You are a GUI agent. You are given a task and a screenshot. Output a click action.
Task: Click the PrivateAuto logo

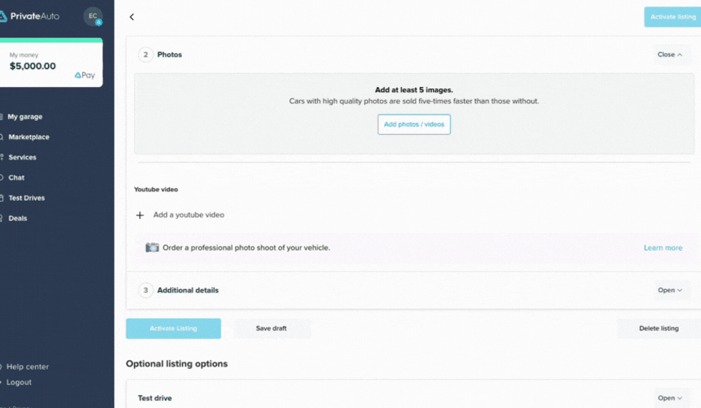point(30,16)
